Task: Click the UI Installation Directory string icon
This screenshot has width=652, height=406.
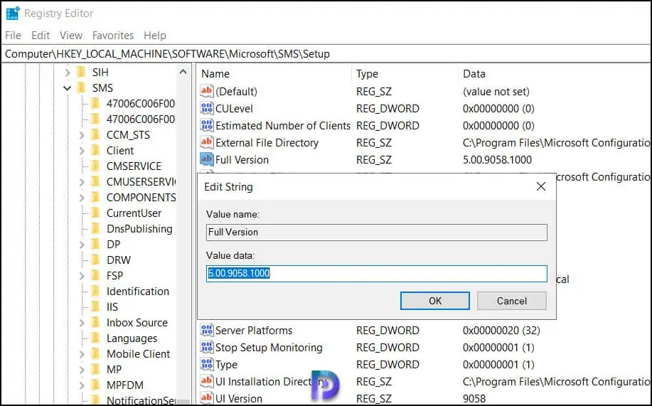Action: pyautogui.click(x=207, y=381)
